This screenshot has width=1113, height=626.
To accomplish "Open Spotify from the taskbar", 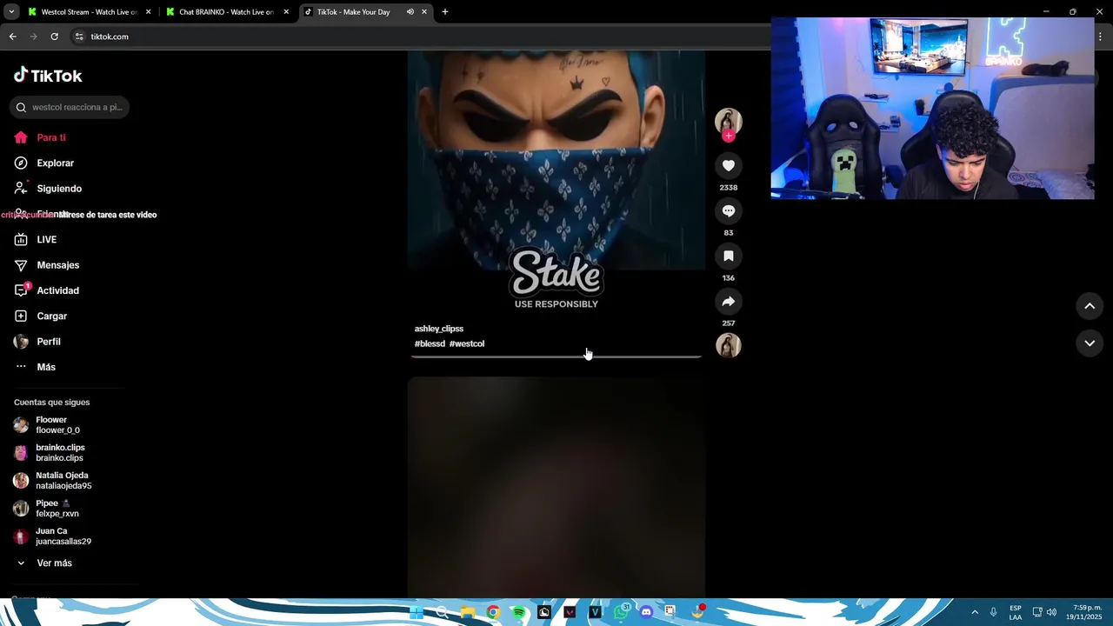I will [519, 612].
